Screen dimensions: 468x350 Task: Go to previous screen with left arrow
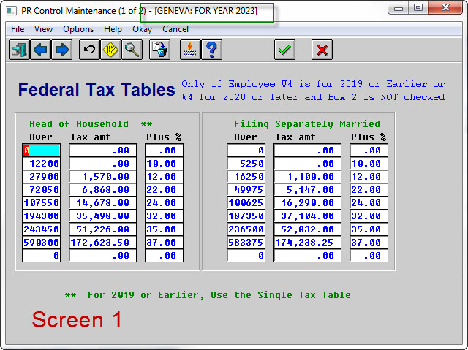(41, 50)
